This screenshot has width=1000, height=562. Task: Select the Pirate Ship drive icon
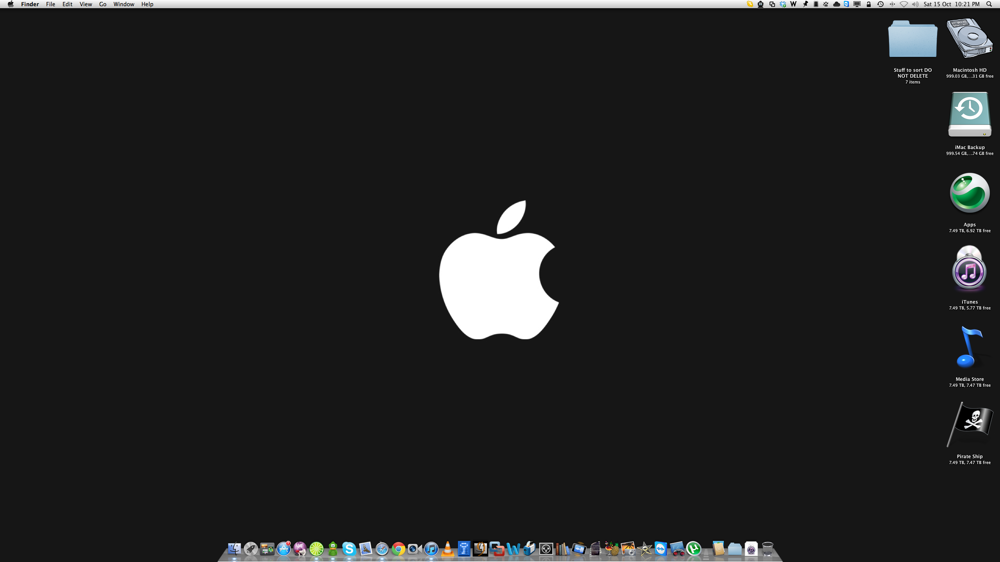[970, 425]
